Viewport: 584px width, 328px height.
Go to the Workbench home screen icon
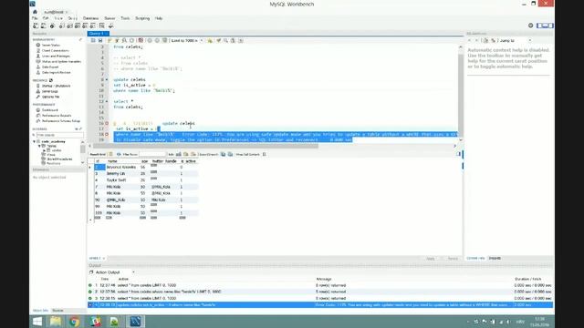[35, 12]
